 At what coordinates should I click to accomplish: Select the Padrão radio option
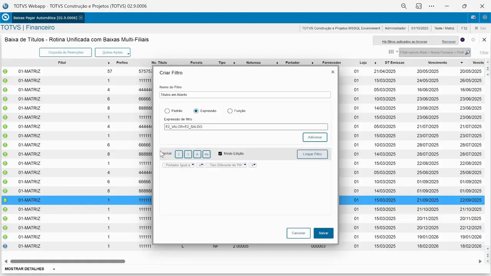pyautogui.click(x=167, y=111)
